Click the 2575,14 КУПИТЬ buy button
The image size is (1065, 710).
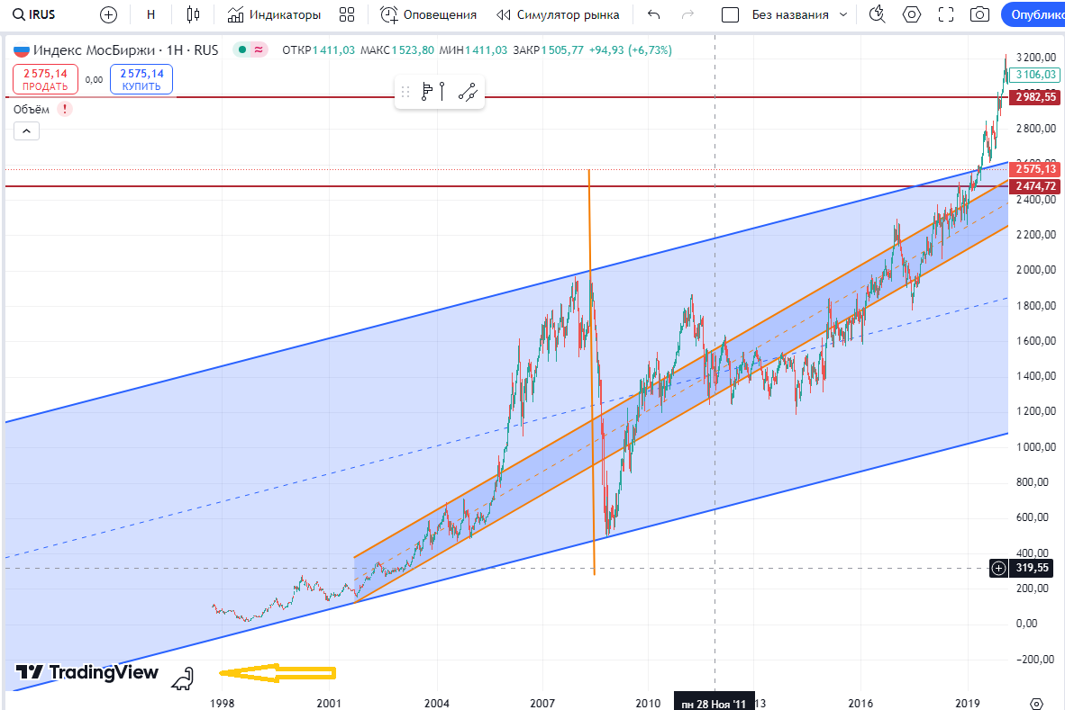pos(141,79)
